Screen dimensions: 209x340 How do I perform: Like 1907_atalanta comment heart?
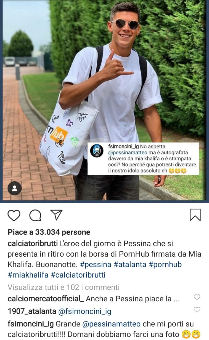click(197, 310)
